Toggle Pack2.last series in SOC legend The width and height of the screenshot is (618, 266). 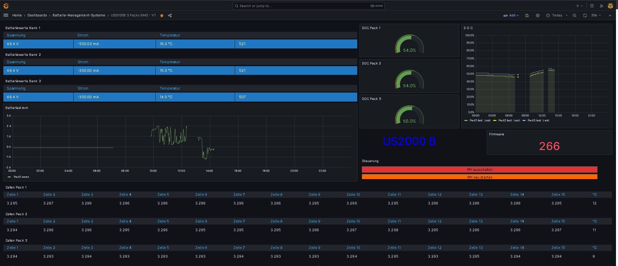coord(505,120)
